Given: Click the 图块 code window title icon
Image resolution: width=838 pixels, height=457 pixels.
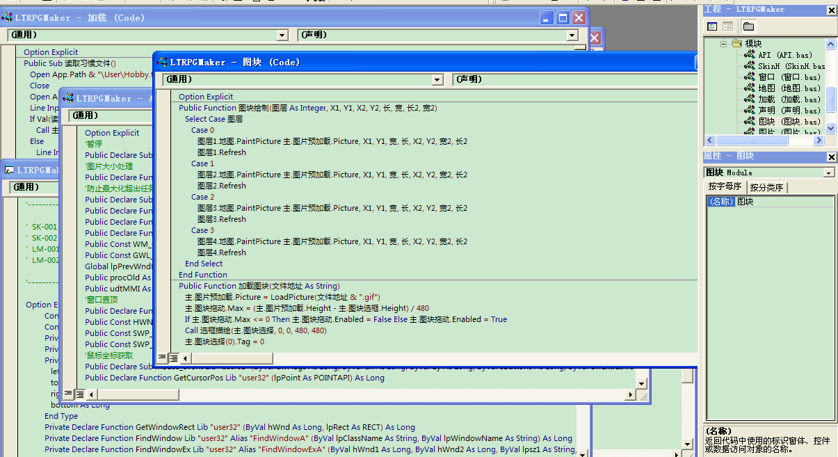Looking at the screenshot, I should click(x=162, y=63).
